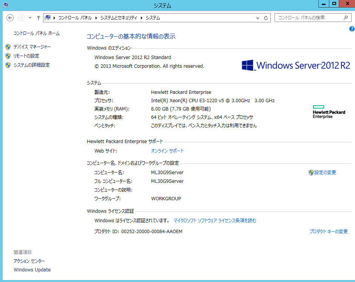
Task: Click computer name ML30G9Server in コンピューター名 row
Action: coord(167,173)
